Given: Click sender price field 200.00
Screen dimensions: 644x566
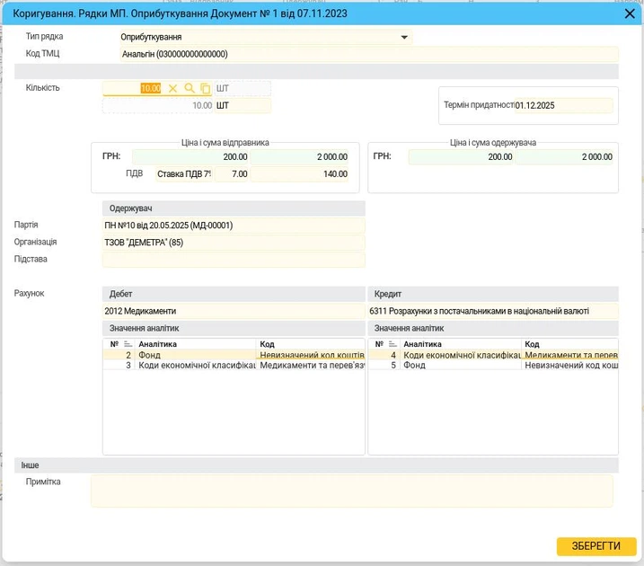Looking at the screenshot, I should pos(190,157).
